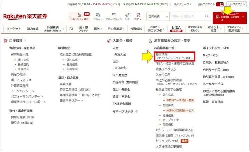Image resolution: width=250 pixels, height=152 pixels.
Task: Open セキュリティ設定 link in customer info list
Action: pos(167,141)
